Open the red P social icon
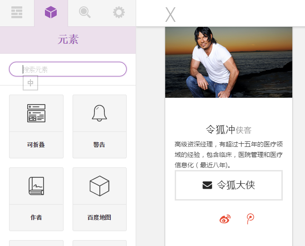 coord(251,219)
